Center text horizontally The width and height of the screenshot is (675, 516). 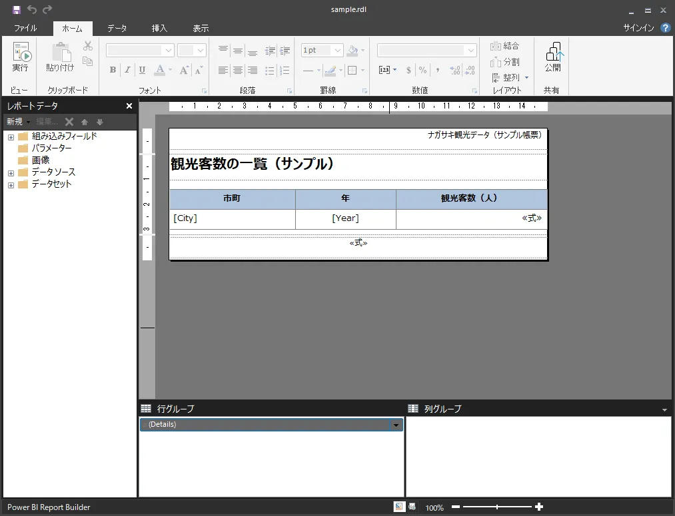pyautogui.click(x=238, y=70)
